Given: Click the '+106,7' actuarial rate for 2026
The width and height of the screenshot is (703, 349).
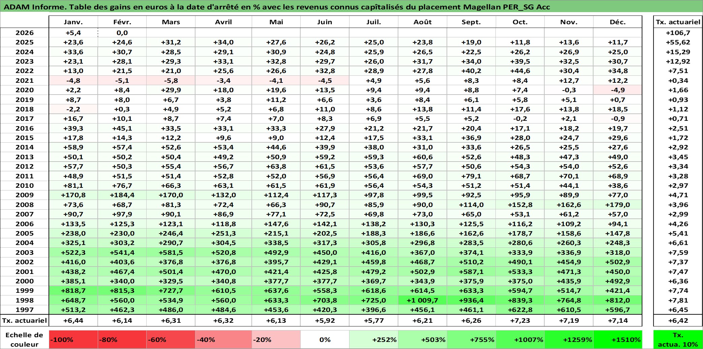Looking at the screenshot, I should click(678, 33).
